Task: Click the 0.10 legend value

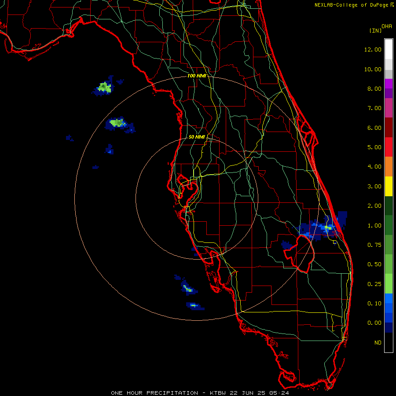Action: [374, 304]
